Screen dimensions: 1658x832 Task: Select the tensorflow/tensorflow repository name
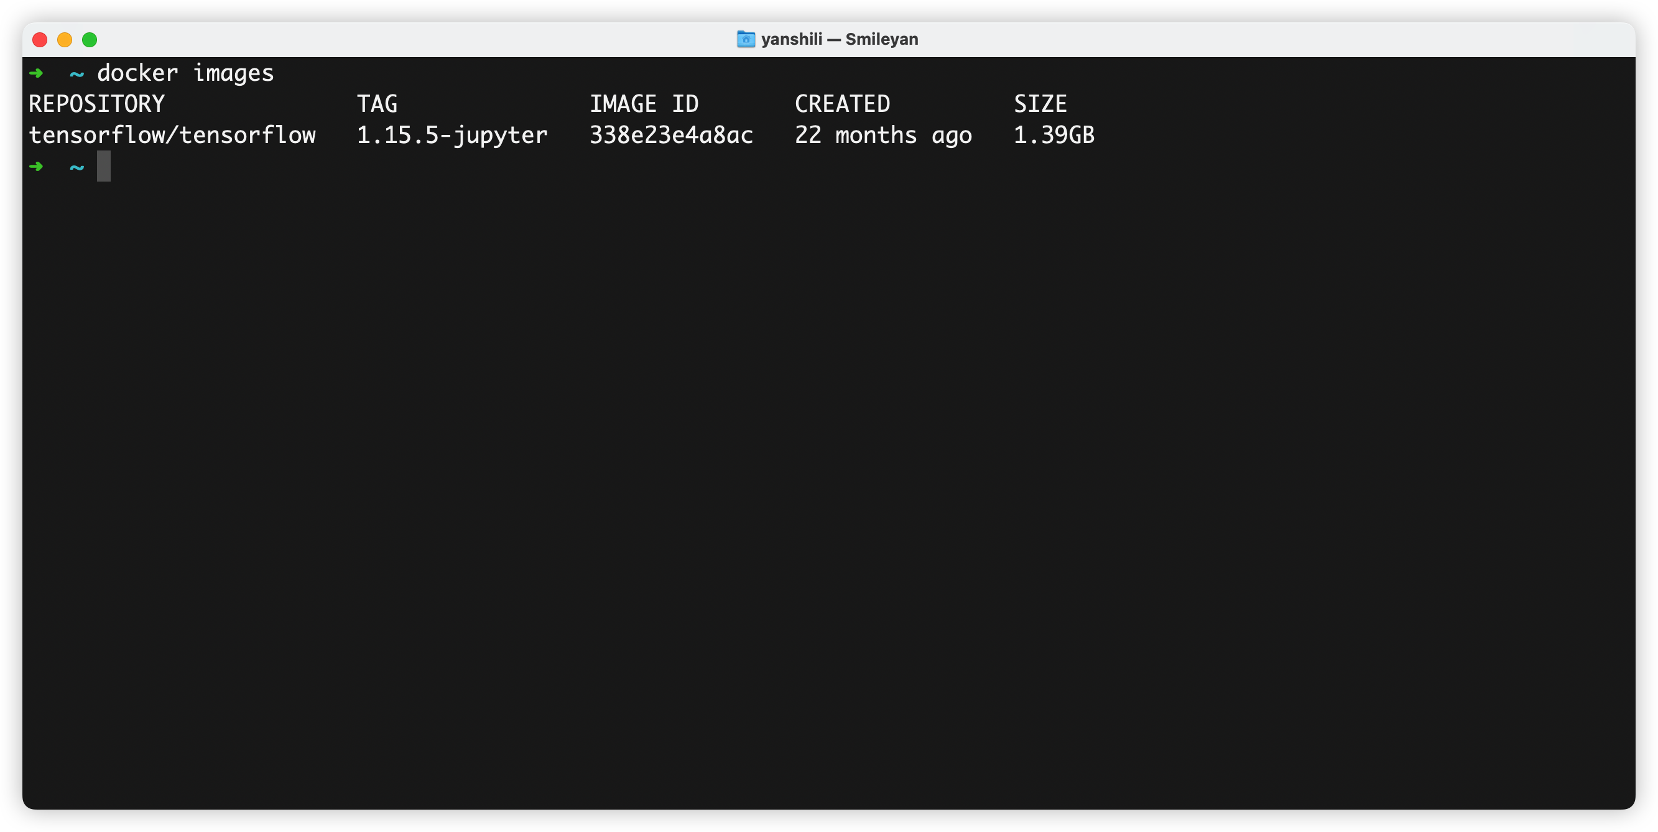172,135
